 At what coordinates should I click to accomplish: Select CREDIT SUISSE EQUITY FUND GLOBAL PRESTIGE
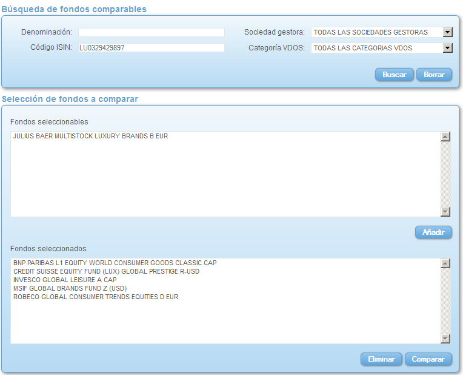pos(106,271)
